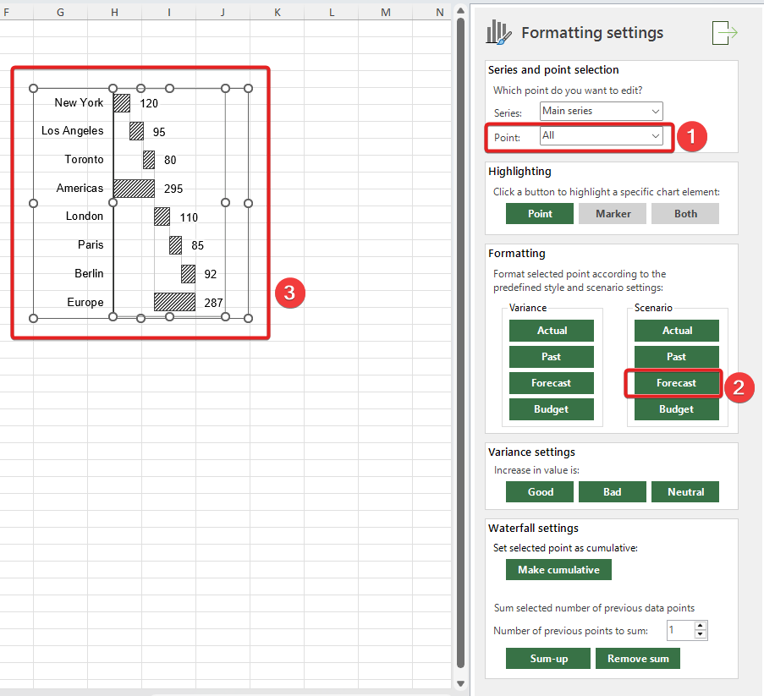Apply the Budget style under Scenario

click(x=676, y=409)
